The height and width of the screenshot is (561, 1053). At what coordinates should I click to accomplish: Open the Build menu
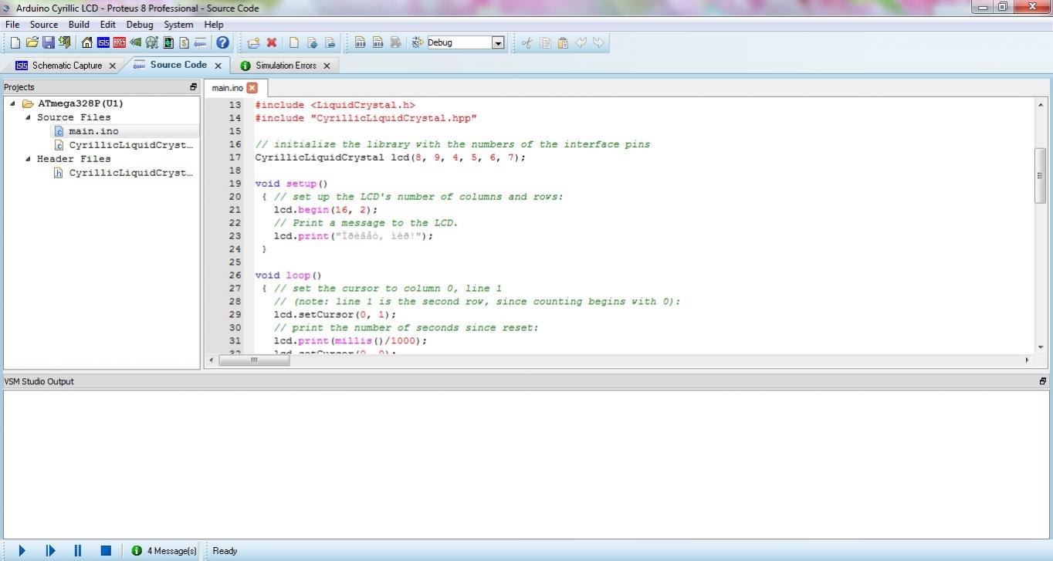point(79,24)
